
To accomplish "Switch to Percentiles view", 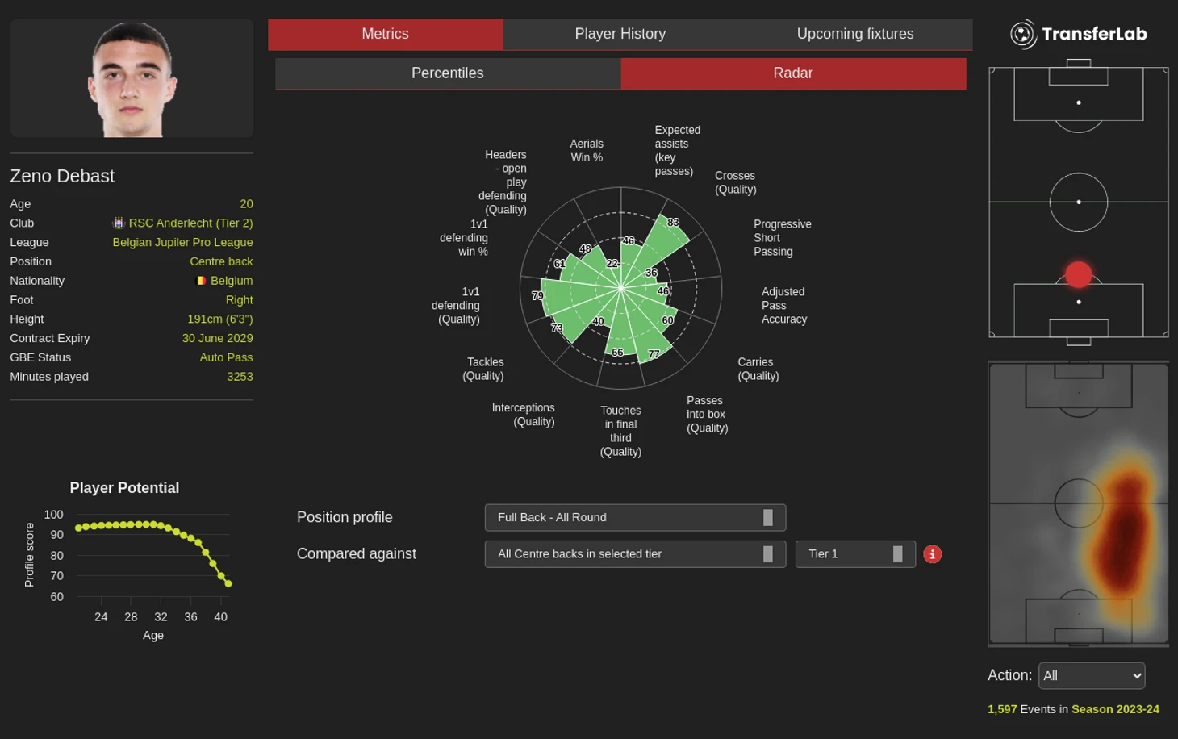I will pos(447,73).
